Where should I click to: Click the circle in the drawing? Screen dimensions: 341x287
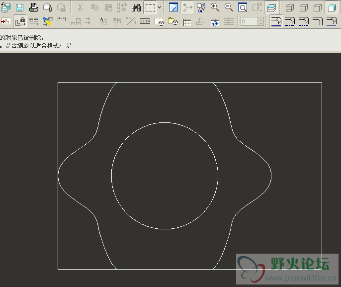tap(112, 176)
